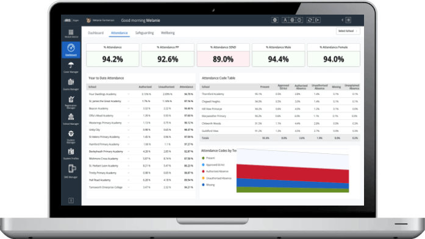This screenshot has width=425, height=239.
Task: Click the % Attendance Female 94.0% card
Action: [x=334, y=55]
